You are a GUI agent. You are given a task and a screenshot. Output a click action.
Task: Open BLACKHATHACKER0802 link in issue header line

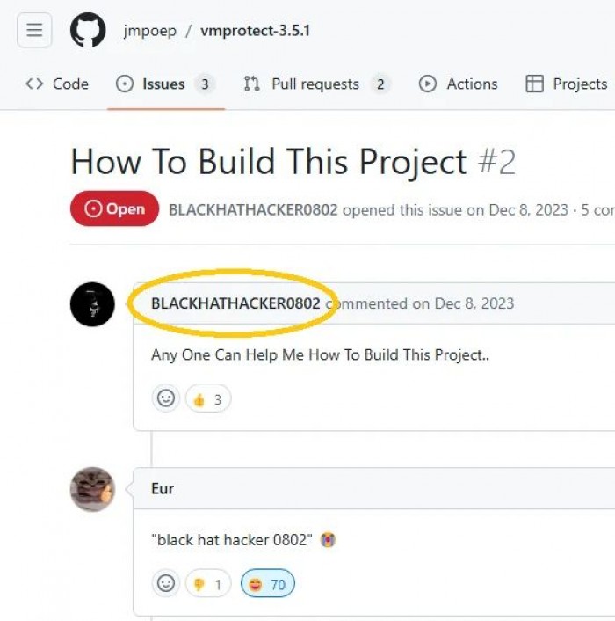[x=253, y=209]
